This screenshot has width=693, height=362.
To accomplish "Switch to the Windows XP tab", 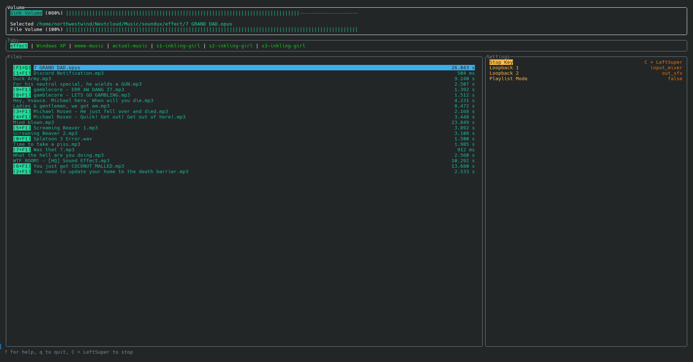I will tap(51, 46).
